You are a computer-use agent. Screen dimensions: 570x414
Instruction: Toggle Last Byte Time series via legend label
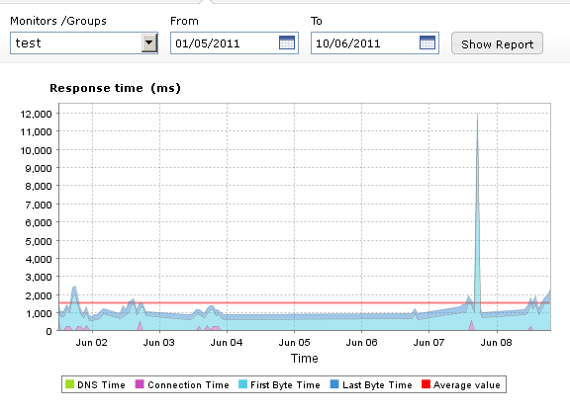point(377,384)
